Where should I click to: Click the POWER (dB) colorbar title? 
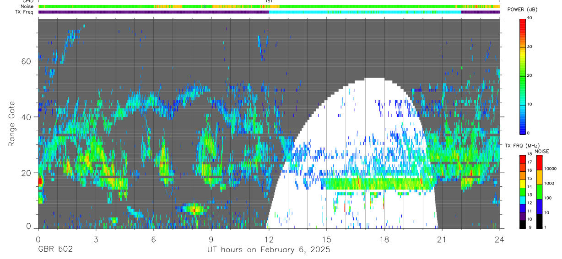522,10
